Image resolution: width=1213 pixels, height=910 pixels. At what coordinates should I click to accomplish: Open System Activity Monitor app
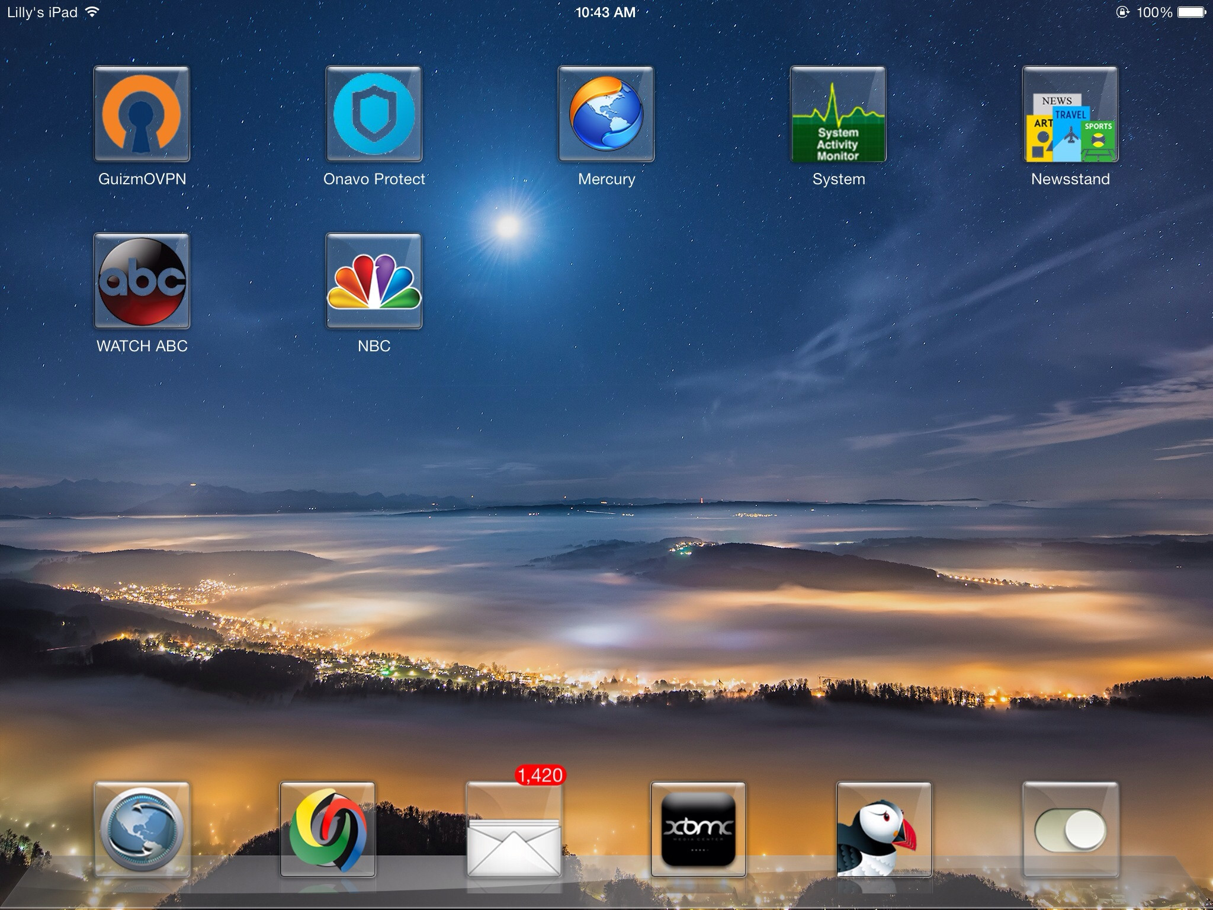point(838,114)
